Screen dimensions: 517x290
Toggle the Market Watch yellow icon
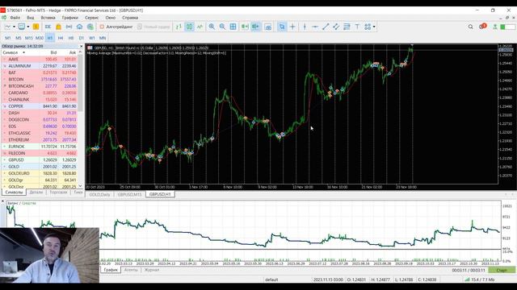(x=36, y=27)
